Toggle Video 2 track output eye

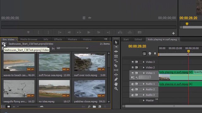(133, 67)
